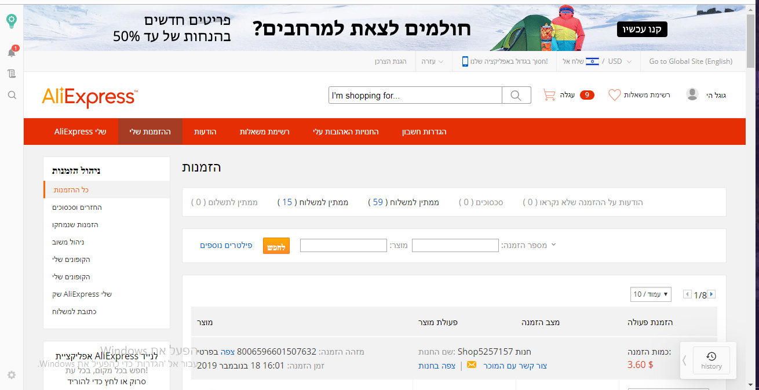
Task: Collapse history panel with chevron
Action: (684, 360)
